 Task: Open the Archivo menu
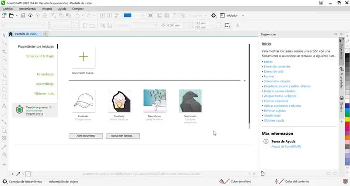coord(8,9)
